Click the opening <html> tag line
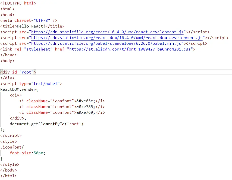This screenshot has width=232, height=180. [x=8, y=9]
